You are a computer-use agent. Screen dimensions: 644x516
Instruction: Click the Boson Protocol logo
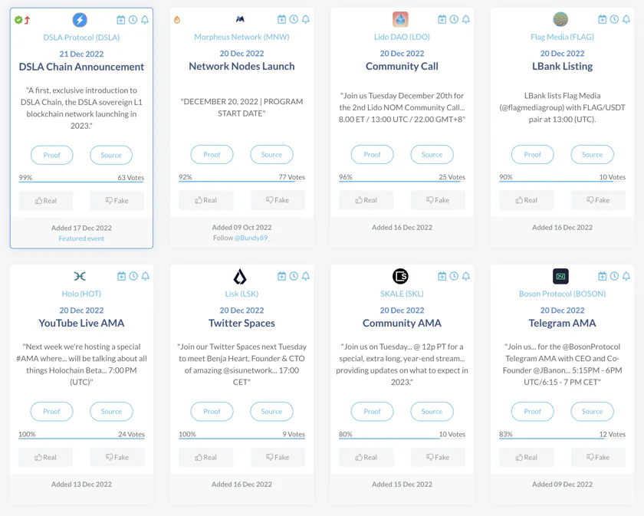[560, 277]
